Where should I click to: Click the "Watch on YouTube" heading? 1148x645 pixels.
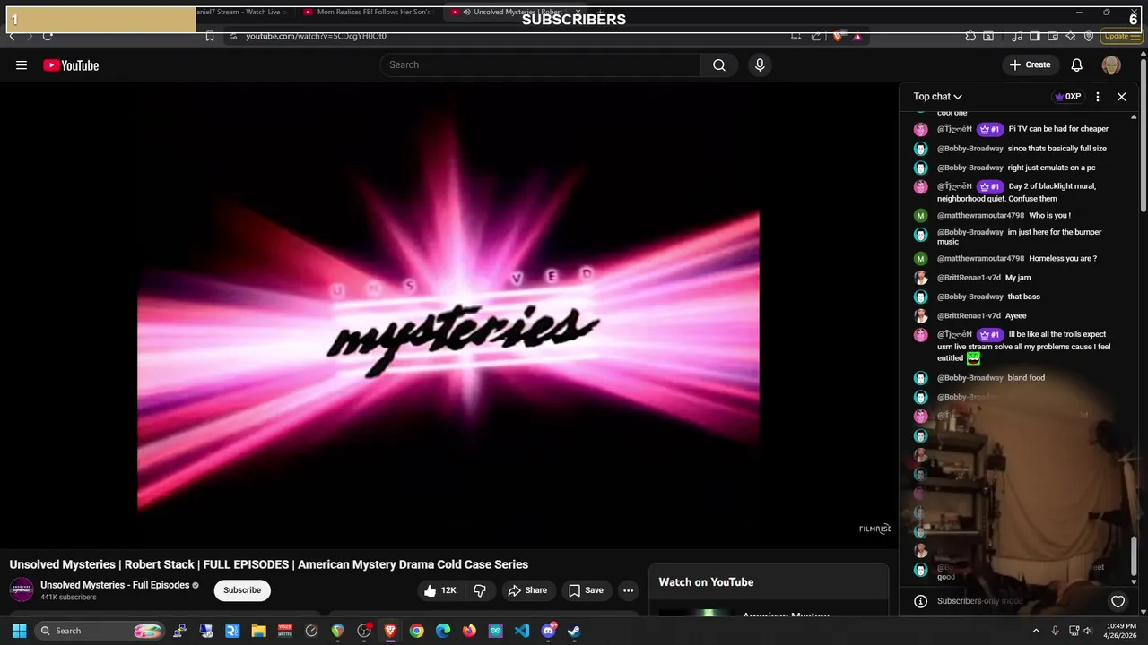[706, 582]
